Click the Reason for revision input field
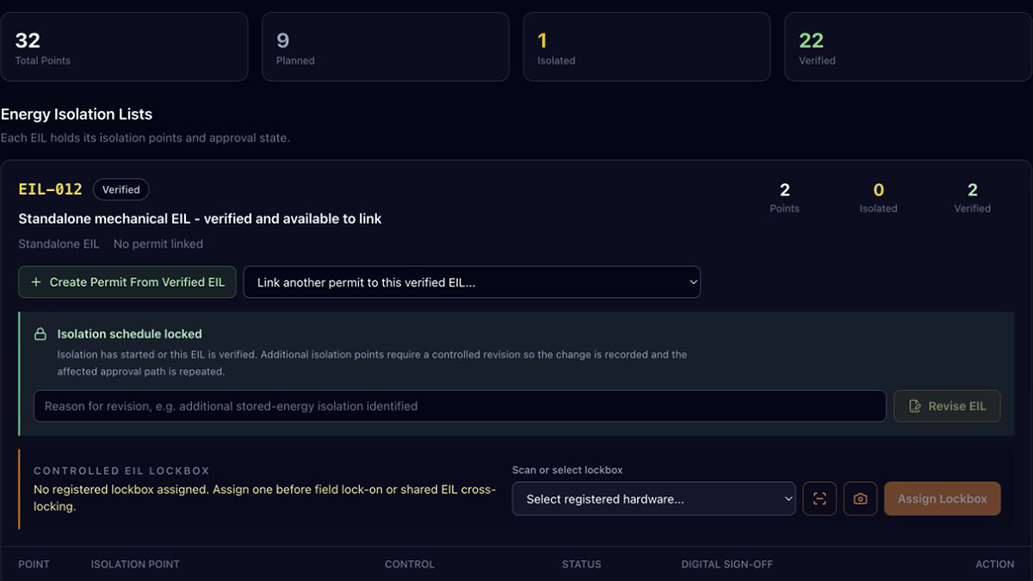 (x=460, y=406)
